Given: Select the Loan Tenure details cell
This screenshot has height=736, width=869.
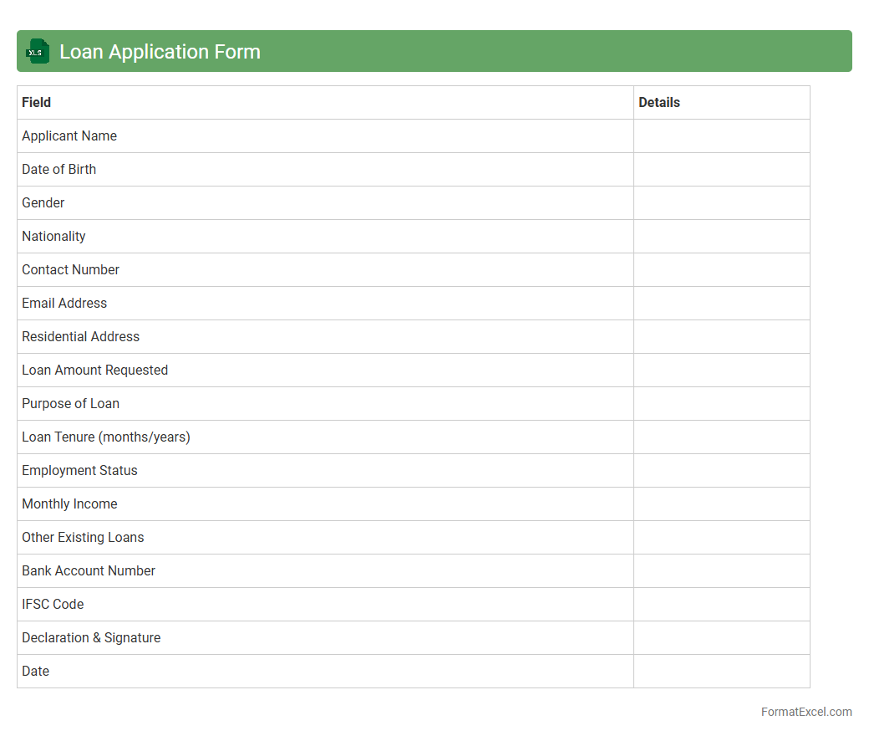Looking at the screenshot, I should click(721, 437).
